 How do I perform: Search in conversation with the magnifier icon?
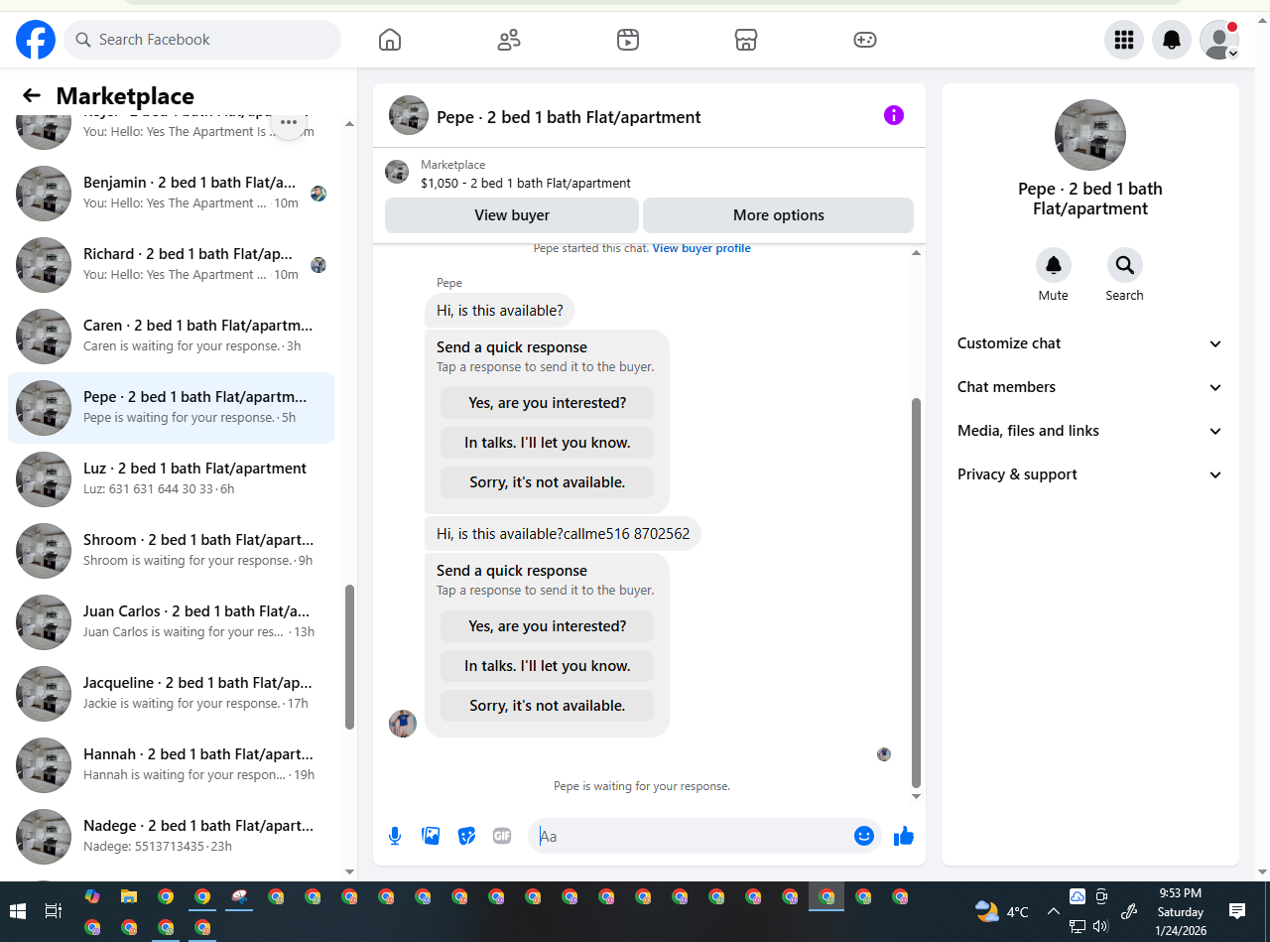pyautogui.click(x=1125, y=265)
